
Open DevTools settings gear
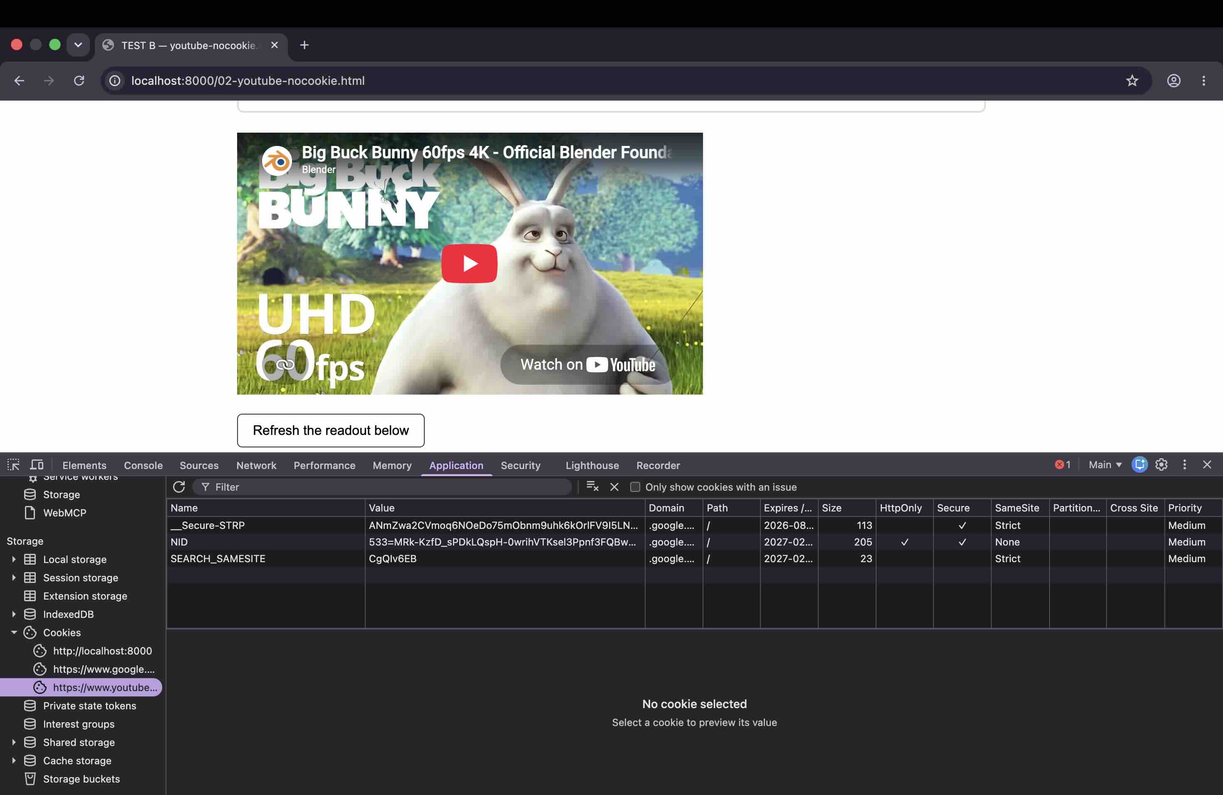point(1161,465)
